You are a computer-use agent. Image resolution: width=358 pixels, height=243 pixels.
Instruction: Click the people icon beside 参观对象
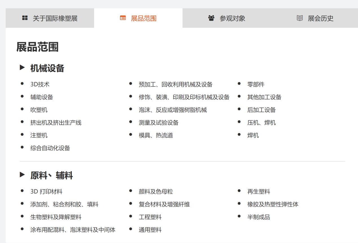(x=211, y=18)
